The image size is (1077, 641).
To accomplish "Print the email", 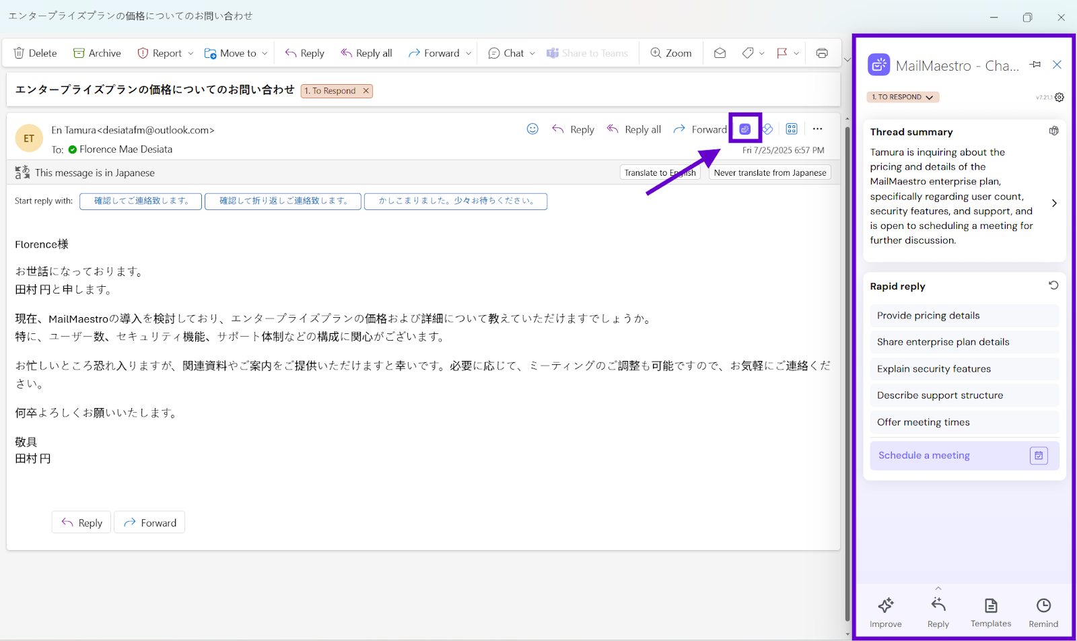I will pyautogui.click(x=822, y=53).
